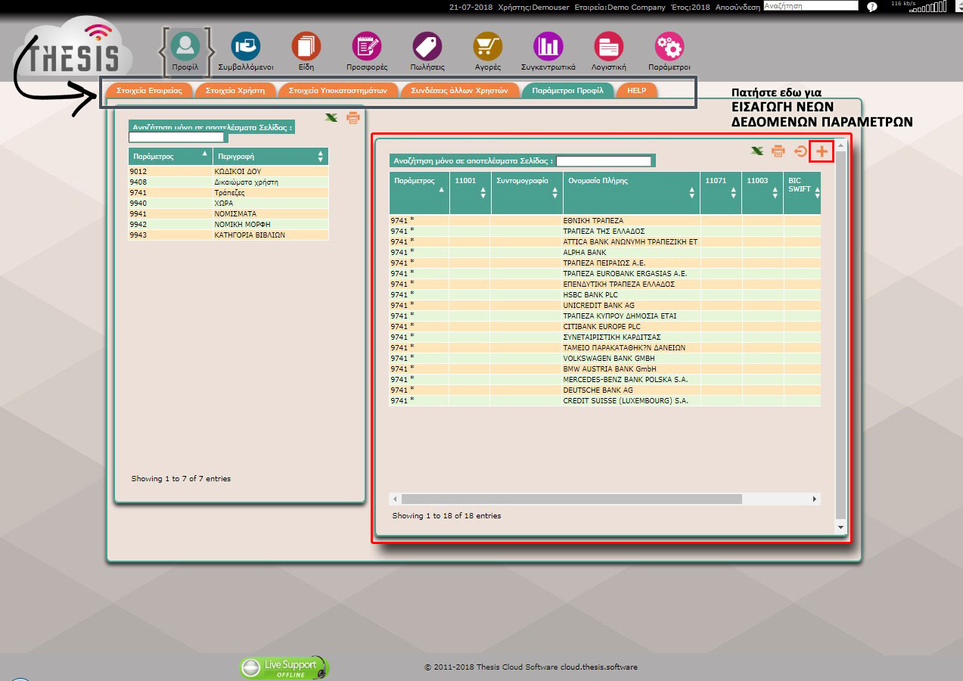The width and height of the screenshot is (963, 681).
Task: Sort right table by Συντομογραφία column
Action: click(527, 192)
